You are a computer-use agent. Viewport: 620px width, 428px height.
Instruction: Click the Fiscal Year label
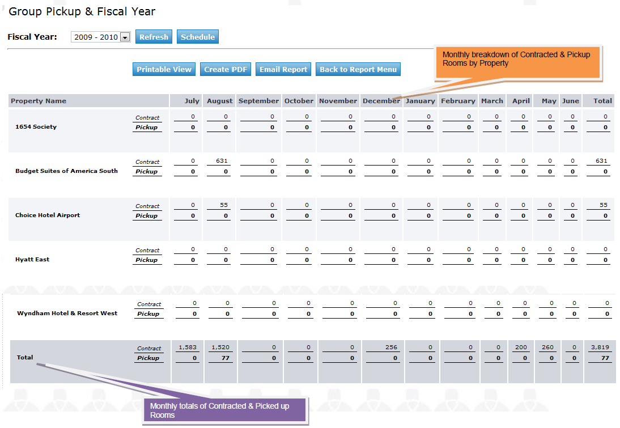32,37
